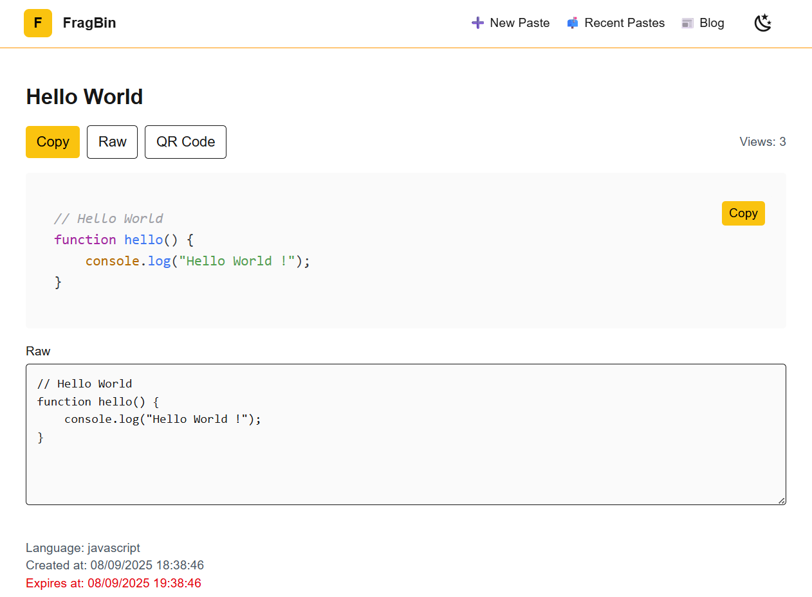This screenshot has height=597, width=812.
Task: Click "Created at: 08/09/2025 18:38:46" text
Action: tap(115, 566)
